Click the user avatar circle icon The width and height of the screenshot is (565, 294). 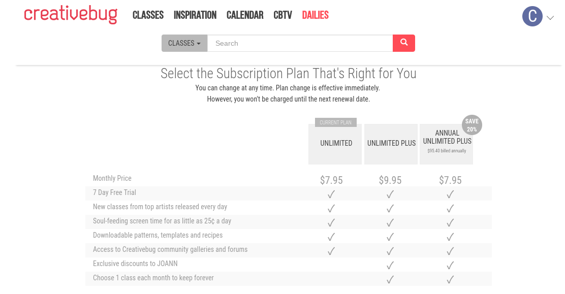532,16
